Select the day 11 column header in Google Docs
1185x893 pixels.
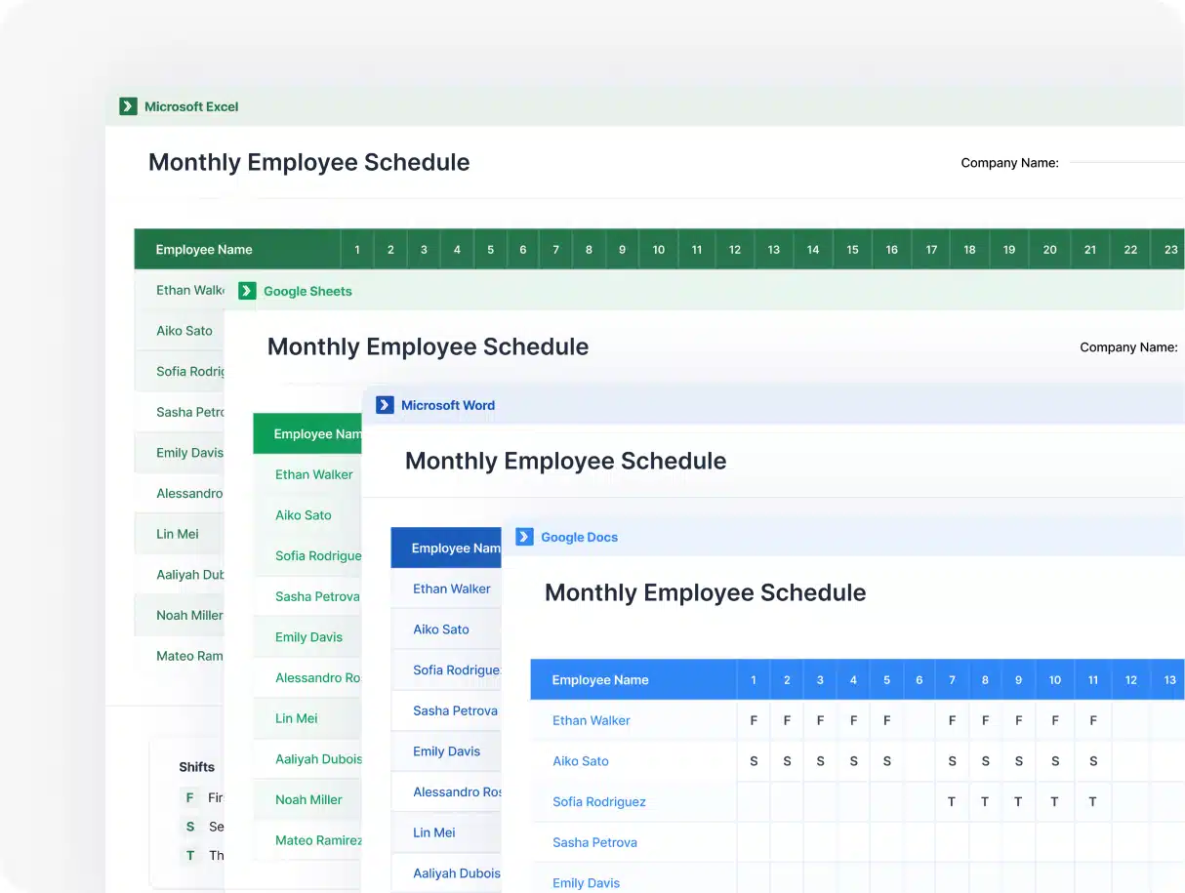pos(1092,680)
